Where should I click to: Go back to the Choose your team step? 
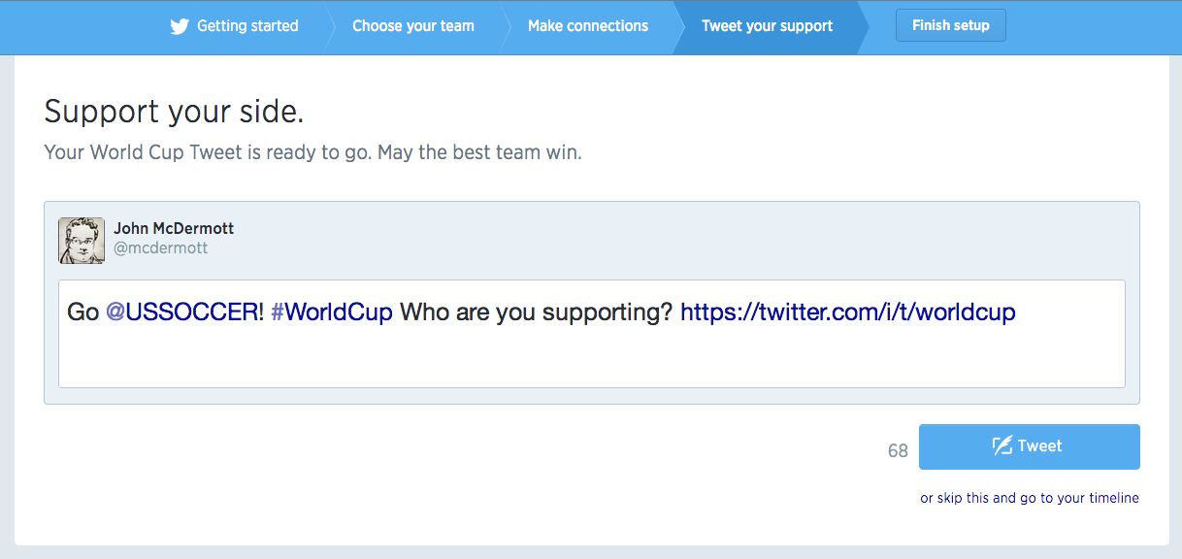pyautogui.click(x=413, y=26)
